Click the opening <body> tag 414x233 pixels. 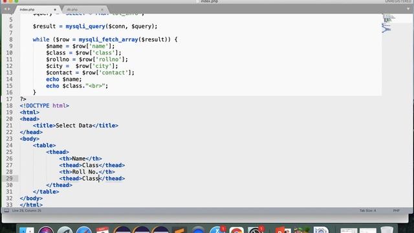coord(30,139)
